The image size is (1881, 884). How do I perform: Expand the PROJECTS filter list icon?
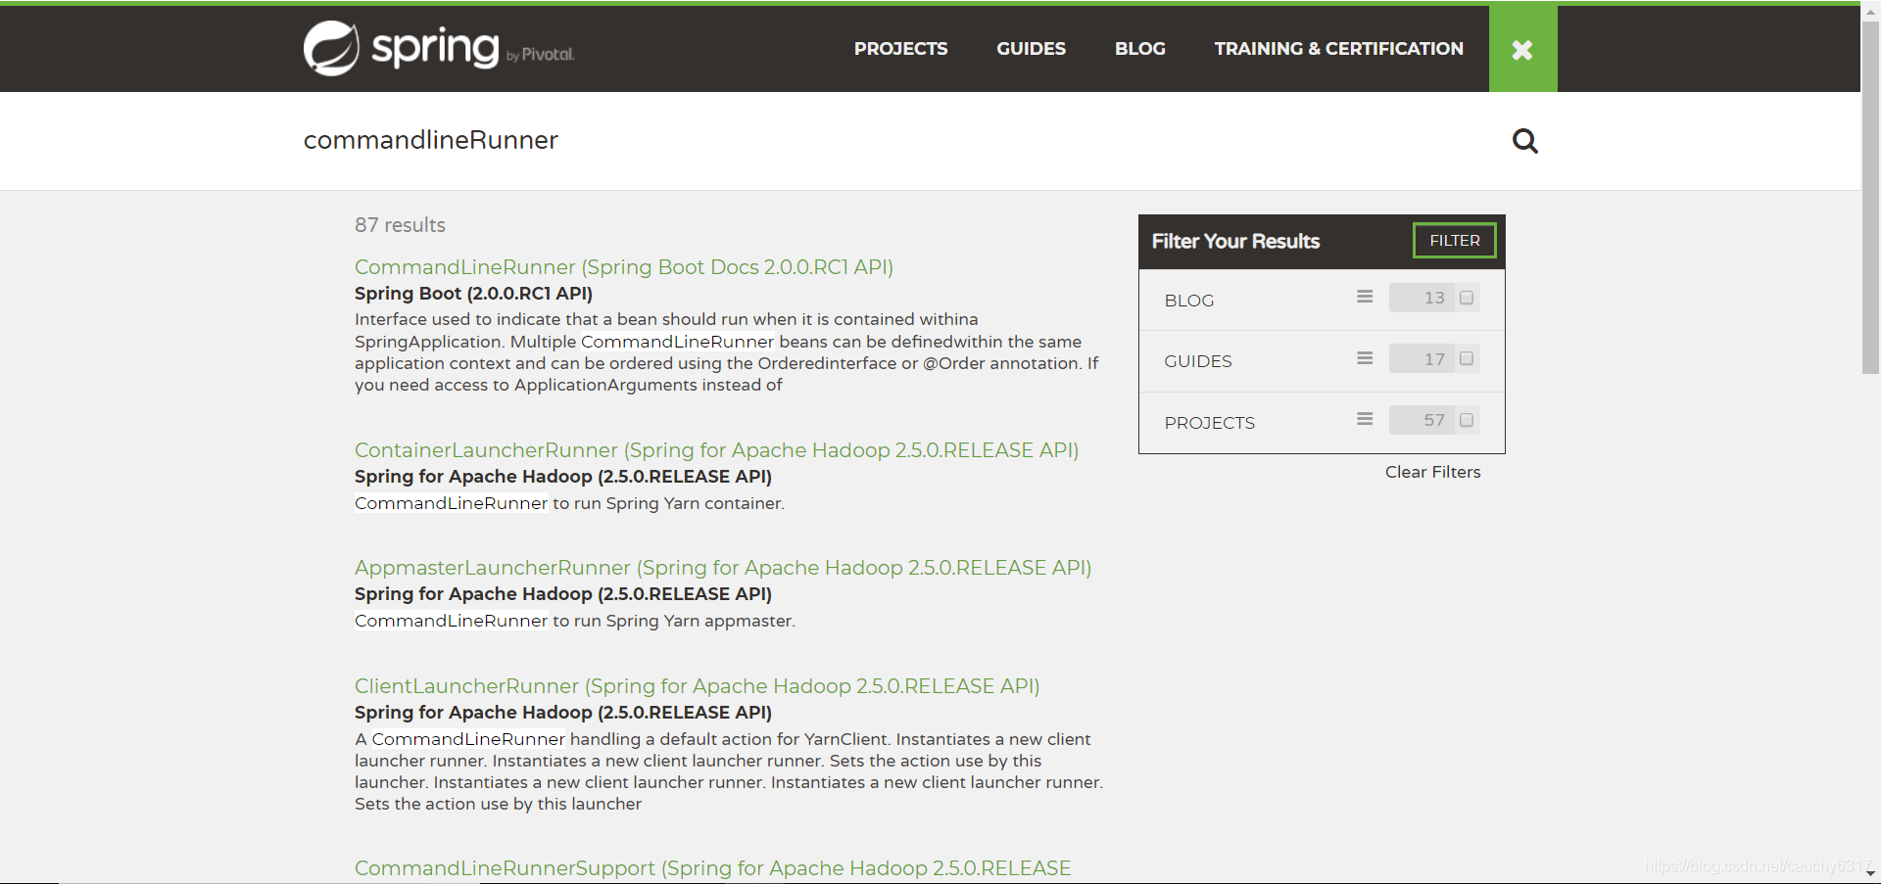[1365, 419]
